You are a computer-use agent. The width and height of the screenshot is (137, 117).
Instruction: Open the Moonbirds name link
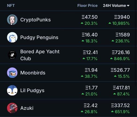[33, 73]
